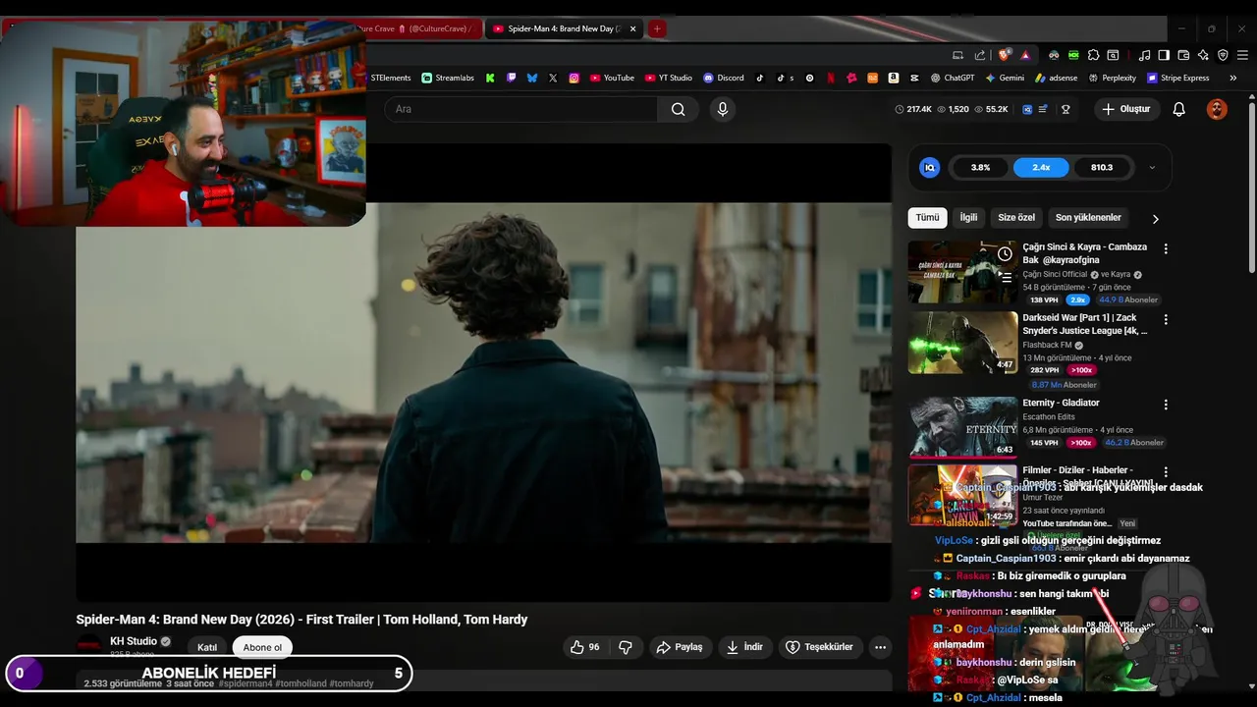Open the X bookmark icon

[x=553, y=78]
